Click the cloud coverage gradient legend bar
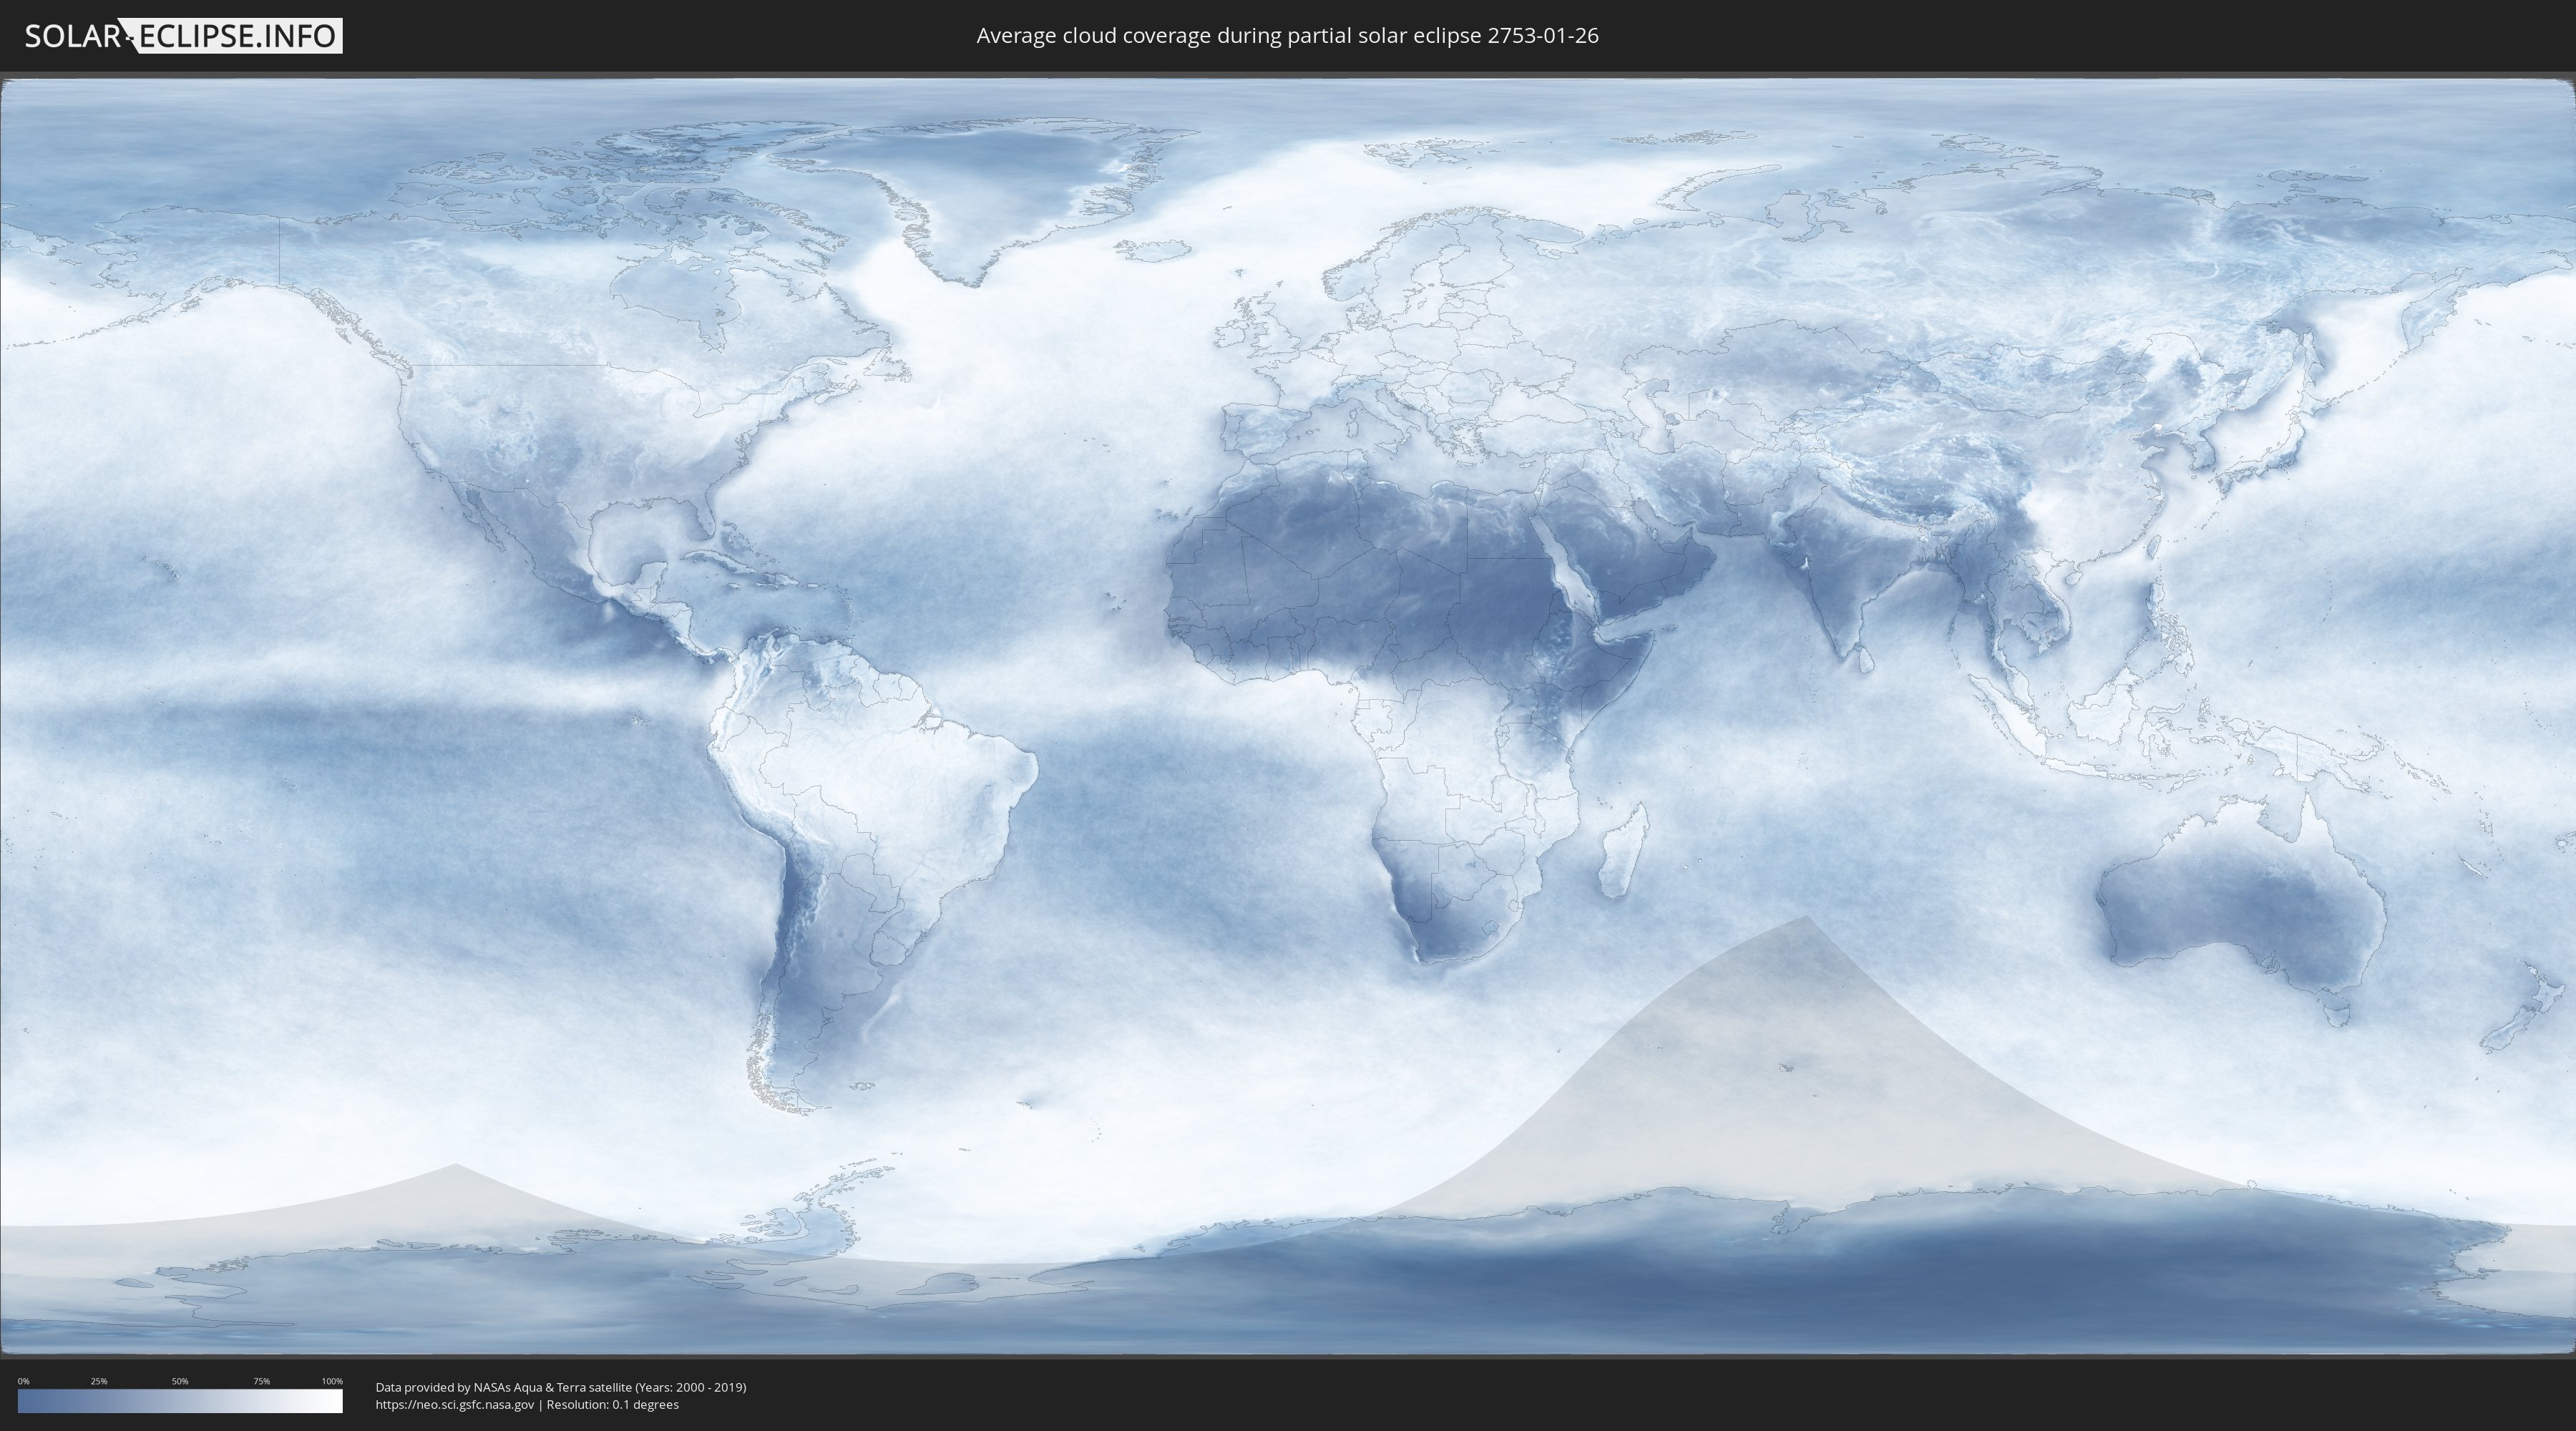 (180, 1401)
